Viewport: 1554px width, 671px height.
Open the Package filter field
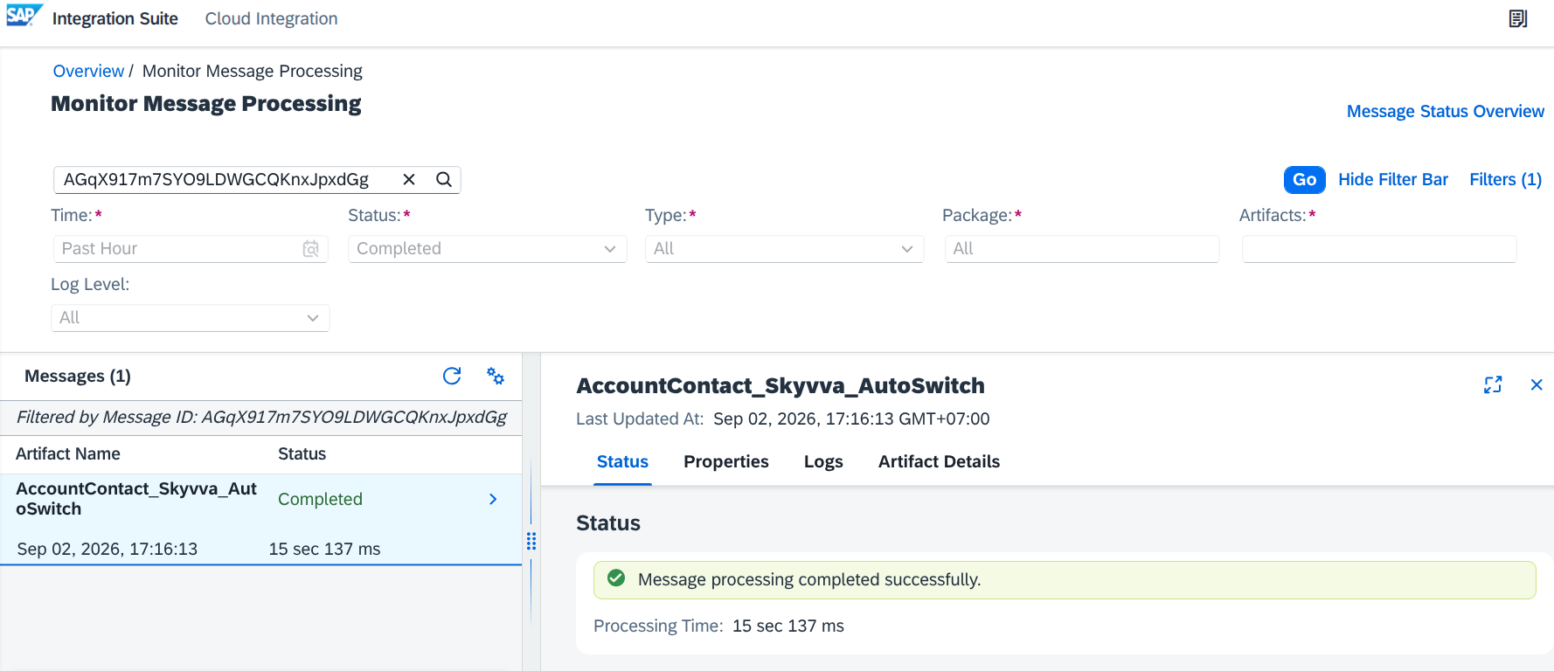coord(1082,249)
